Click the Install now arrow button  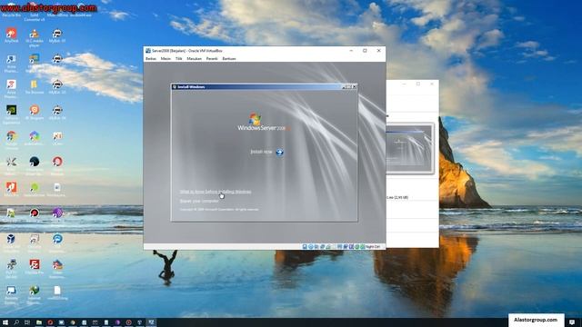click(x=279, y=153)
